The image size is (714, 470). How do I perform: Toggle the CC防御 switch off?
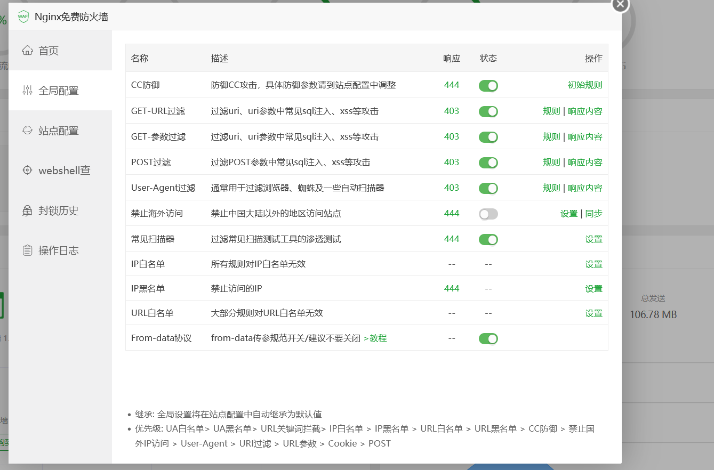pyautogui.click(x=488, y=86)
